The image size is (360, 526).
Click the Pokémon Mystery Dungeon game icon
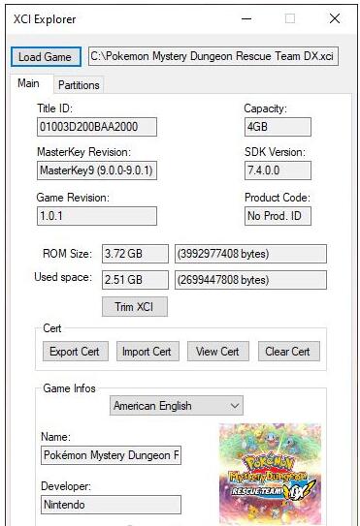click(271, 474)
